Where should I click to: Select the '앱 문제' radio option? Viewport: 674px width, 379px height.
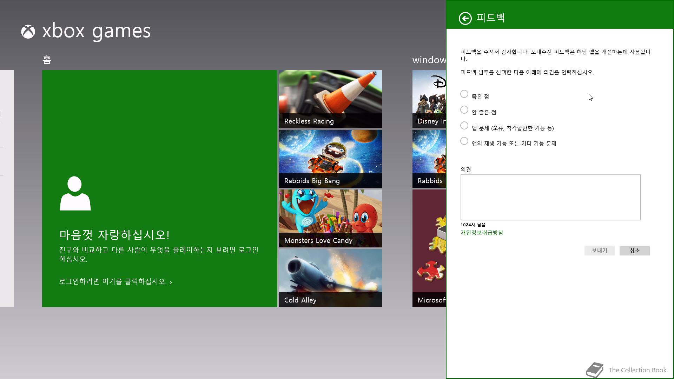[464, 125]
